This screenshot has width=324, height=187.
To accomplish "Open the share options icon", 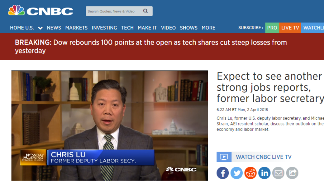I will click(x=292, y=173).
